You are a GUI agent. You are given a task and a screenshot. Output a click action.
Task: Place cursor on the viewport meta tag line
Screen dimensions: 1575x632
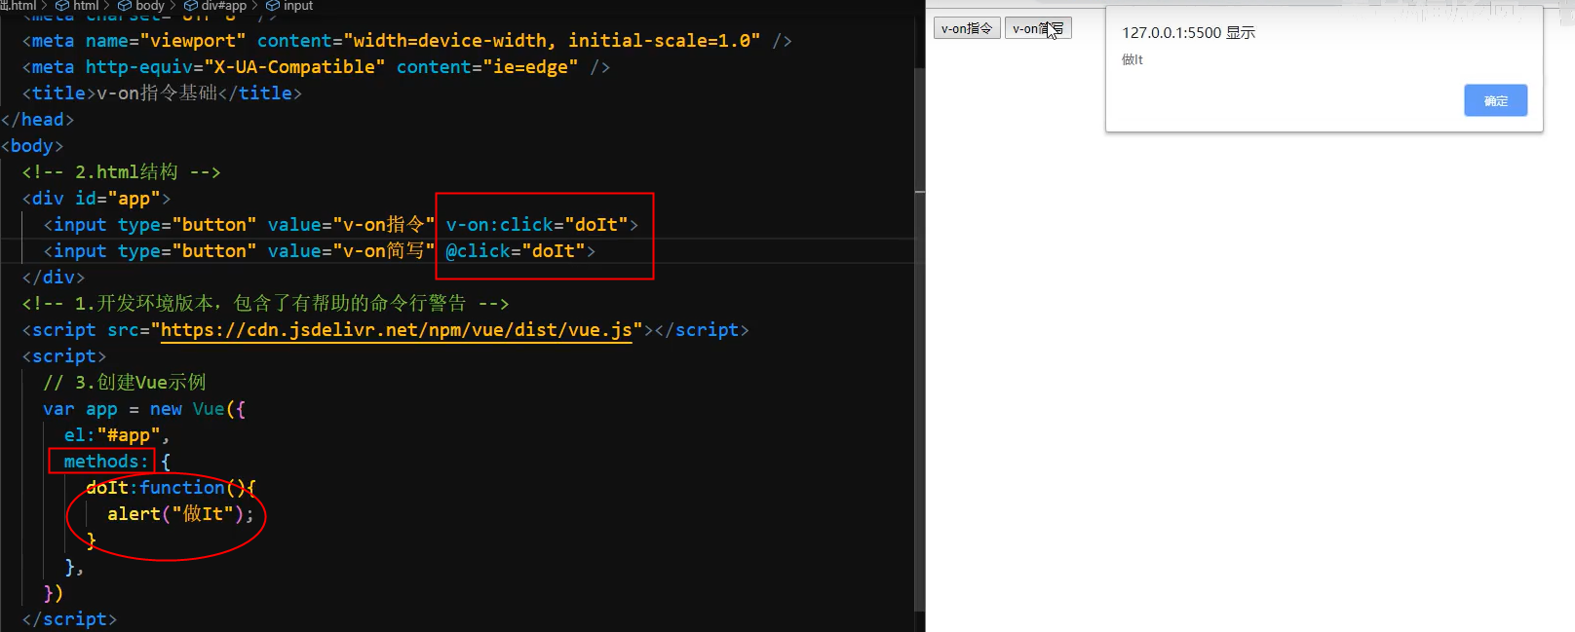tap(406, 41)
